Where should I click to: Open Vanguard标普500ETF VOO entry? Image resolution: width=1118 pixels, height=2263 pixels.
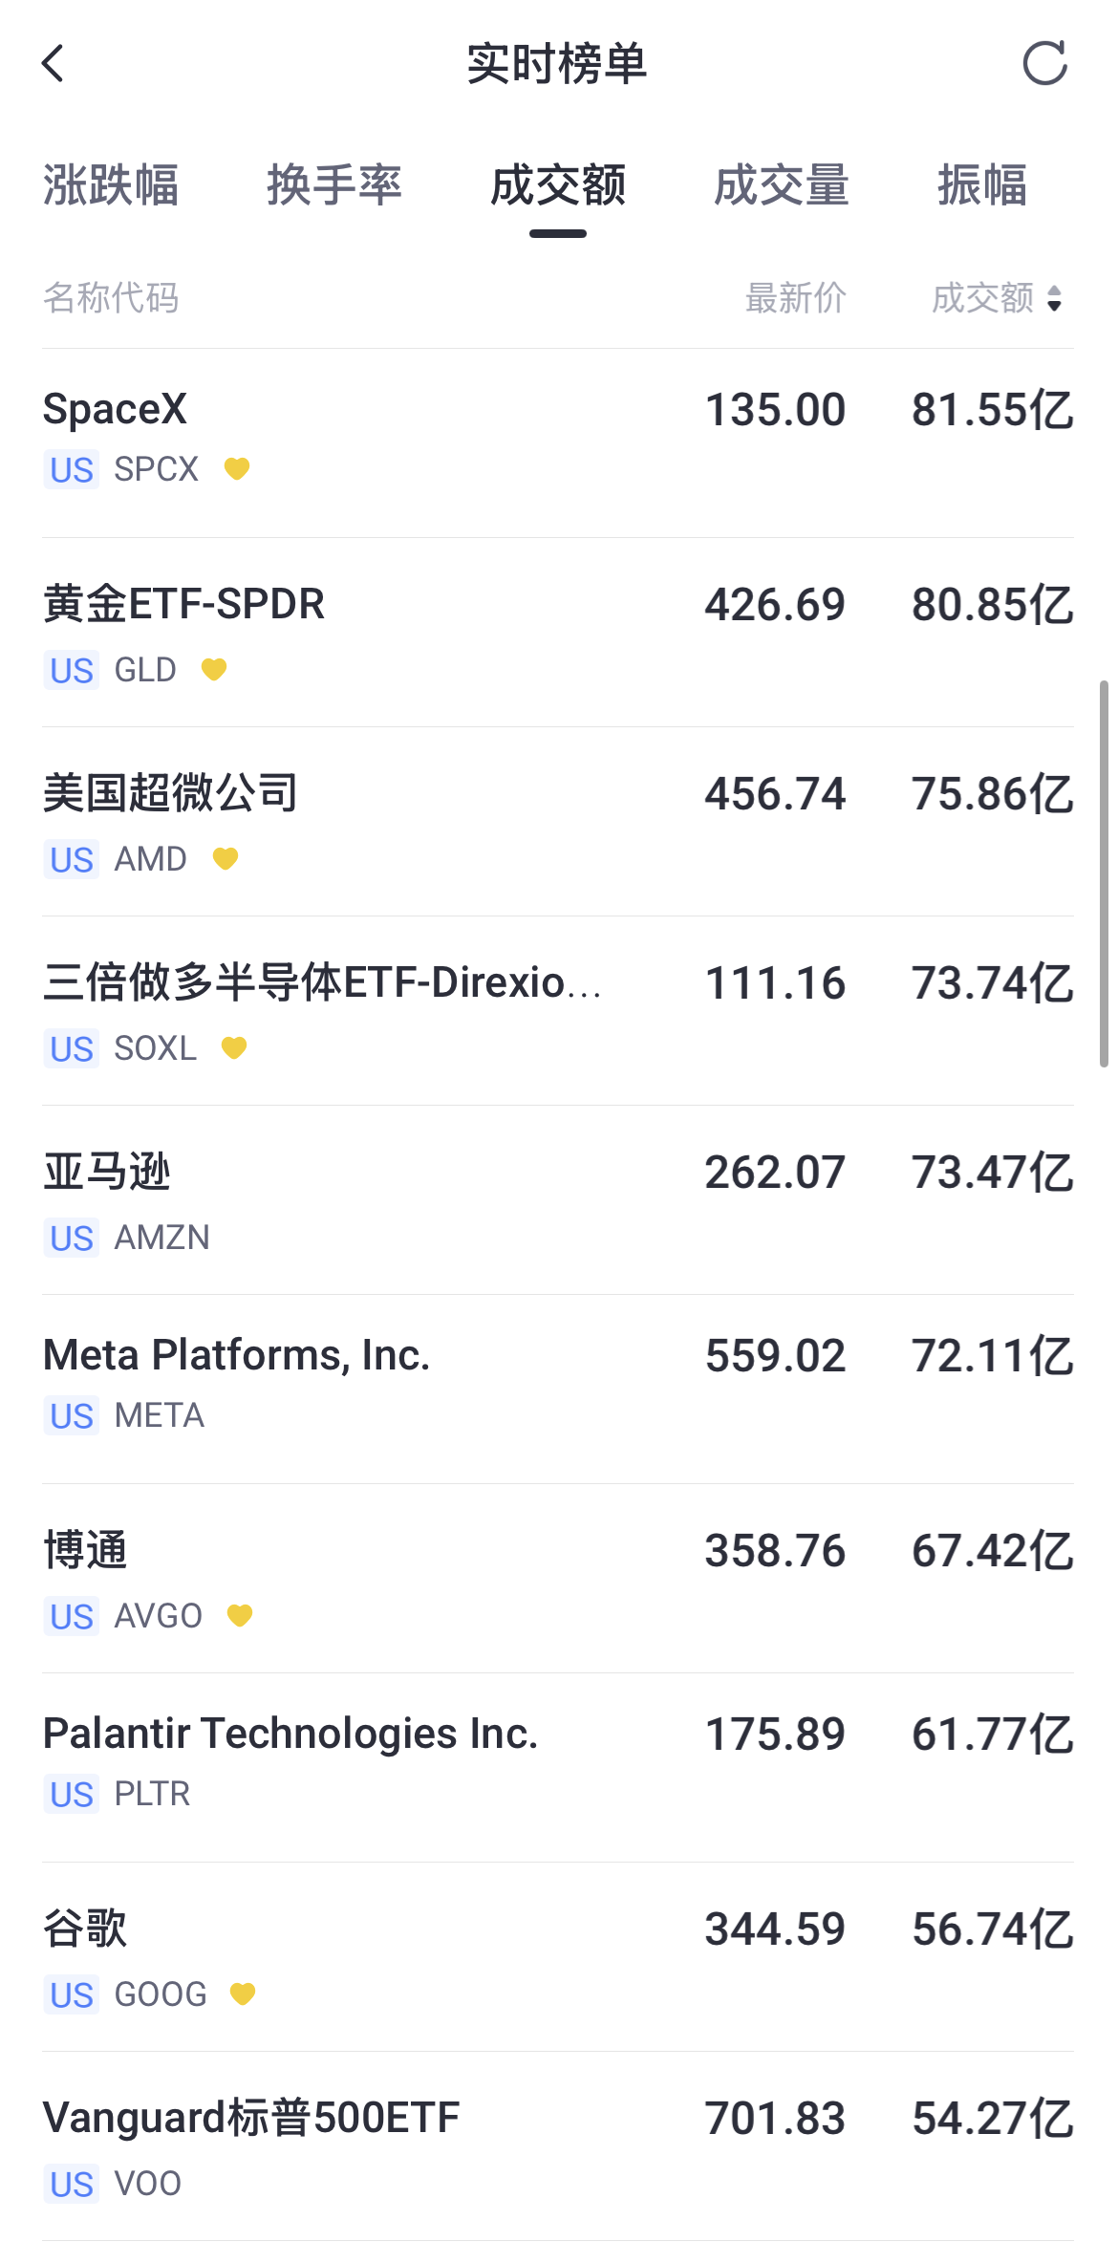[558, 2146]
